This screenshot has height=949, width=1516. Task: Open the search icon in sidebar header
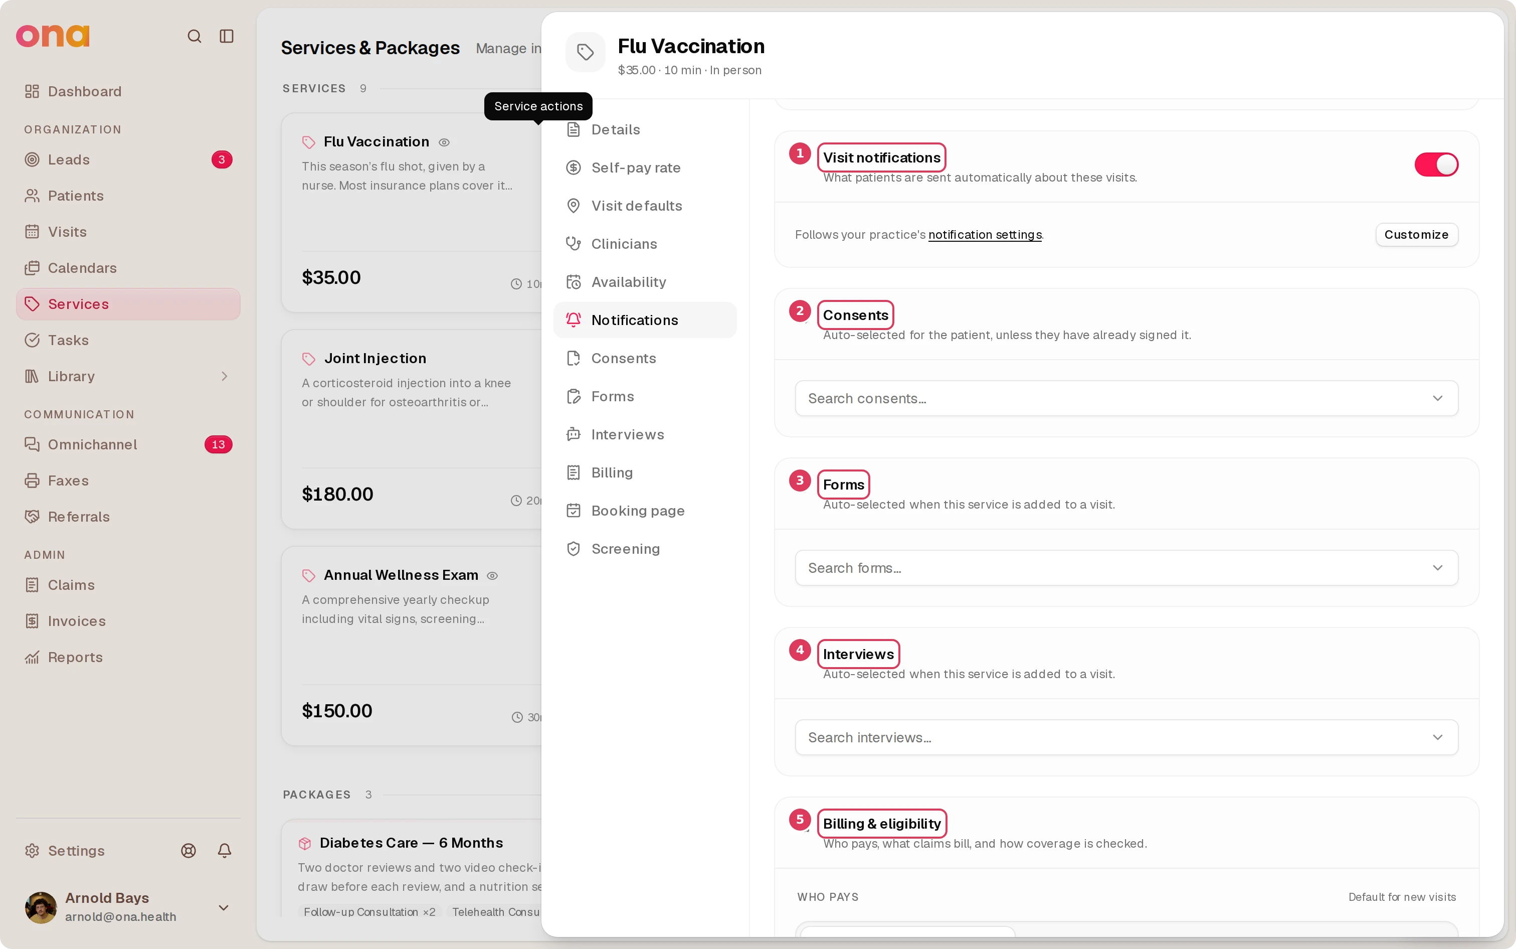[x=195, y=36]
